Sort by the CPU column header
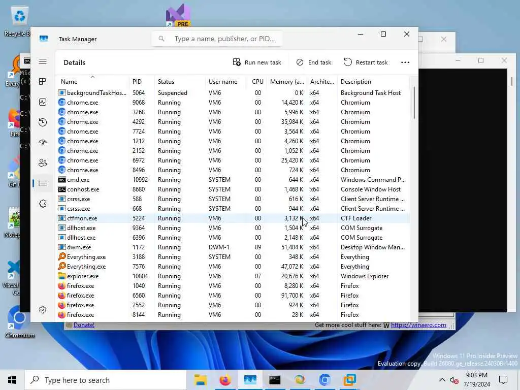Image resolution: width=520 pixels, height=390 pixels. (257, 82)
